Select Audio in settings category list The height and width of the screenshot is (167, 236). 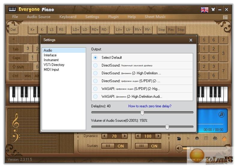(64, 50)
